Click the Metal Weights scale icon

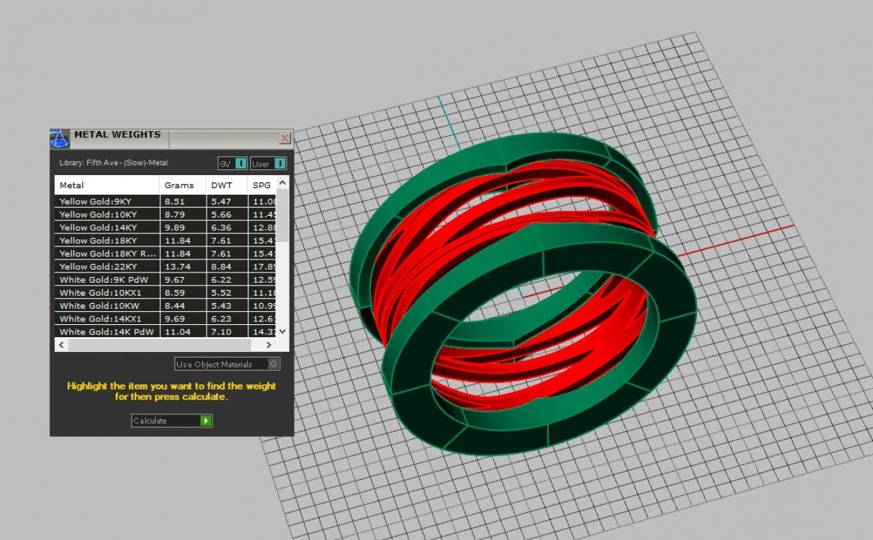[60, 138]
